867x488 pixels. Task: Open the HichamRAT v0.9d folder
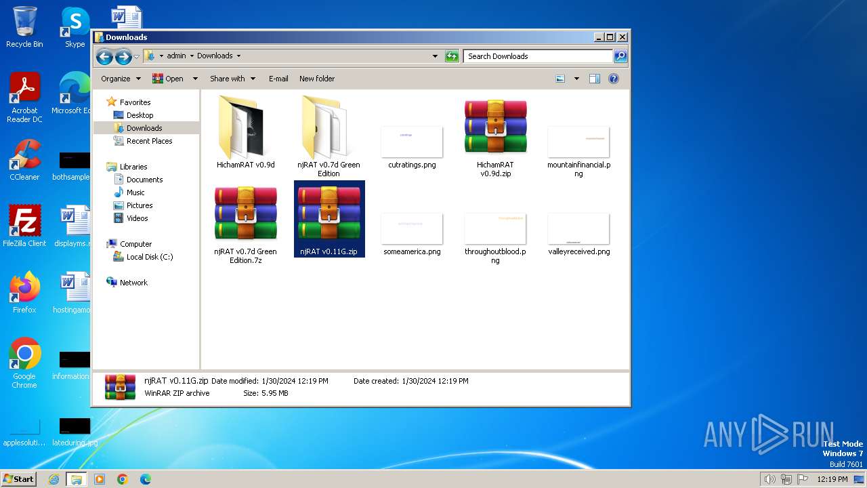coord(245,132)
